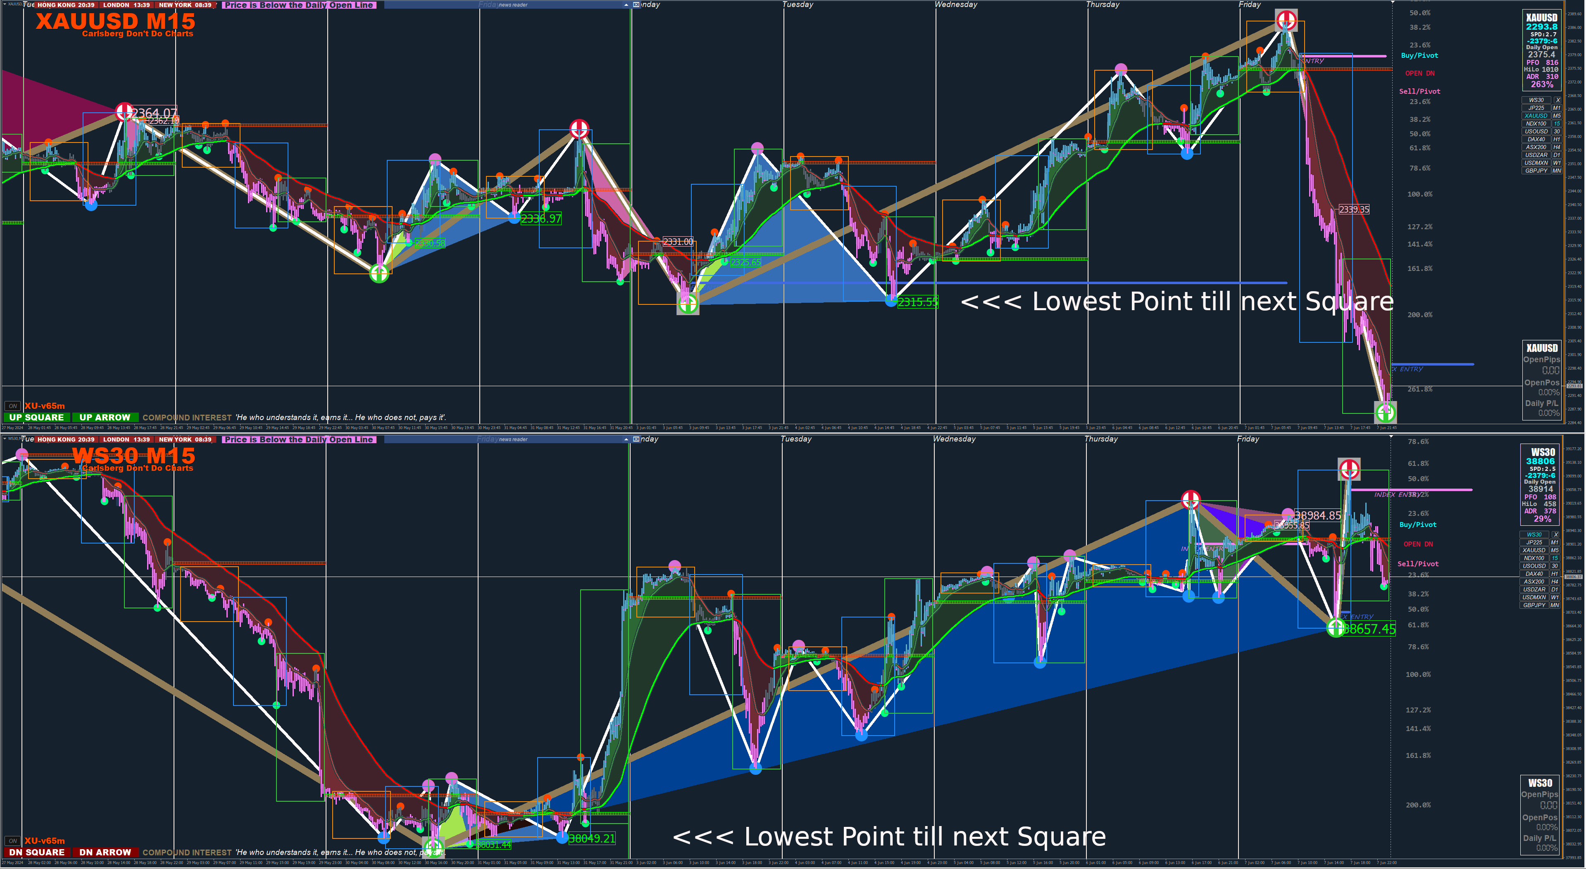Image resolution: width=1586 pixels, height=869 pixels.
Task: Close the news reader bar in the XAUUSD chart
Action: click(636, 5)
